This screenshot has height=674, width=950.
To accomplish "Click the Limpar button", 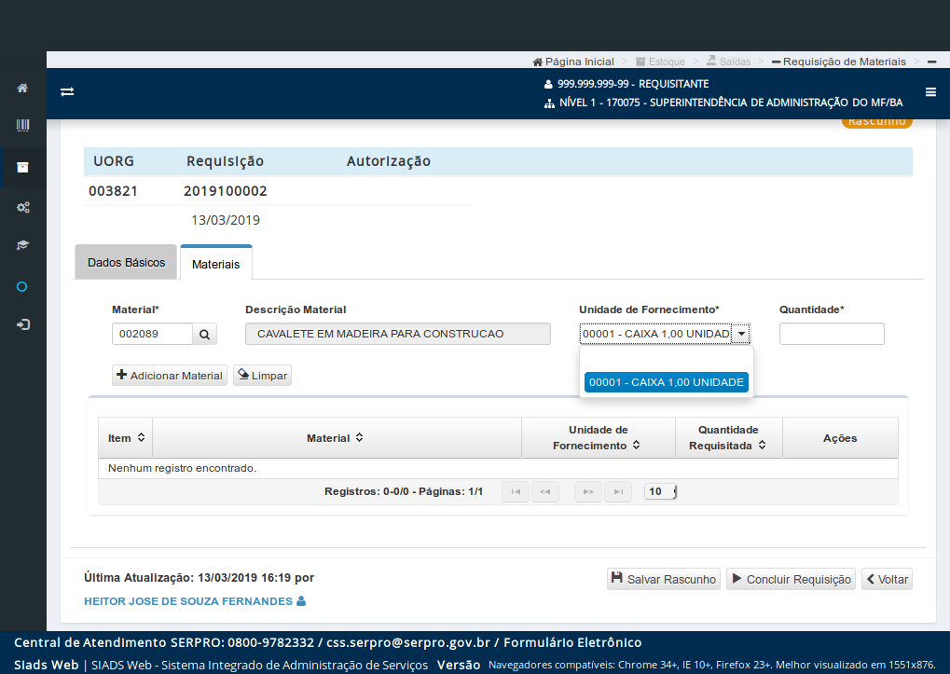I will [x=262, y=376].
